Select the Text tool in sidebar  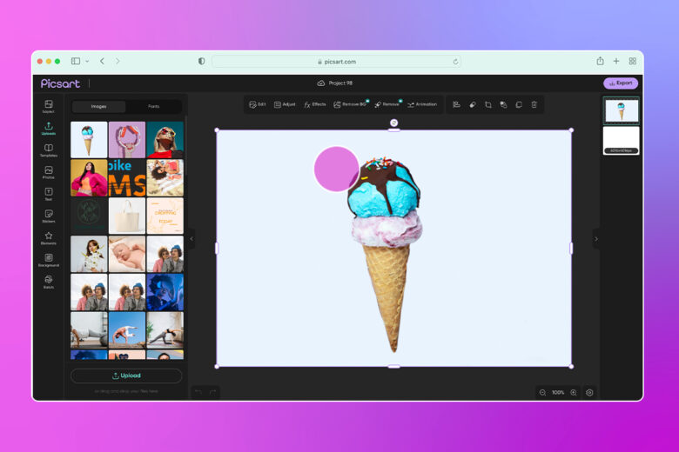(x=48, y=194)
